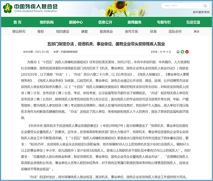Expand the 更多 submenu
The image size is (213, 181).
(196, 32)
